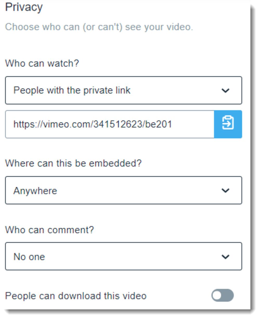This screenshot has height=319, width=260.
Task: Click the 'https://vimeo.com/341512623/be201' URL text
Action: [x=93, y=124]
